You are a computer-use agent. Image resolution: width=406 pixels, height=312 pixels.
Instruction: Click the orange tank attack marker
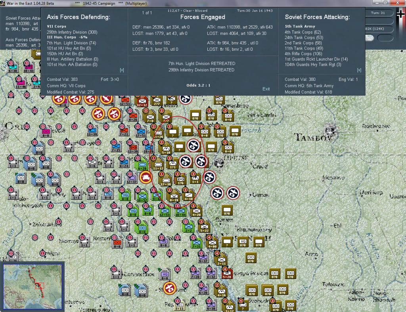tap(146, 177)
